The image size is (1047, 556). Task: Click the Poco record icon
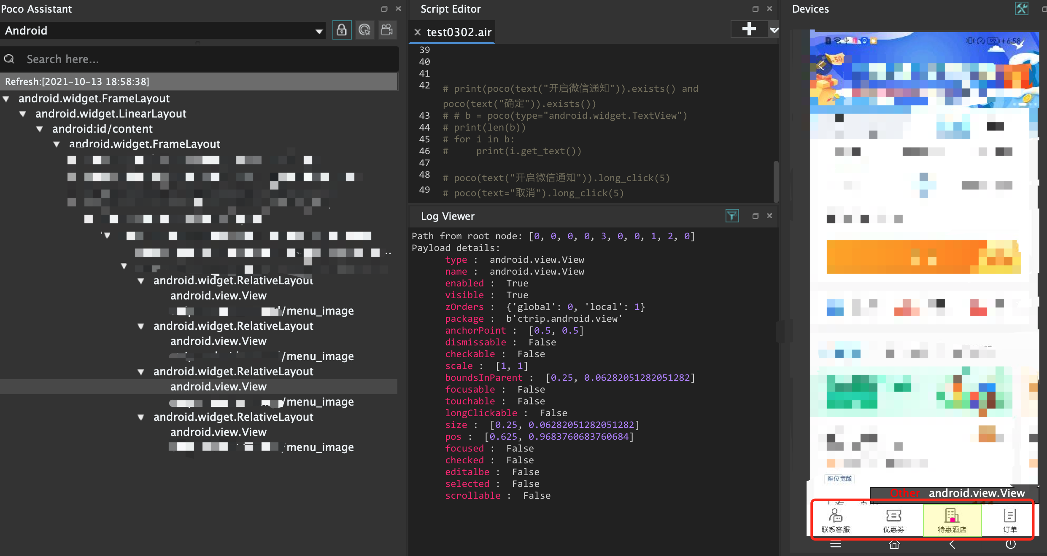click(x=387, y=30)
